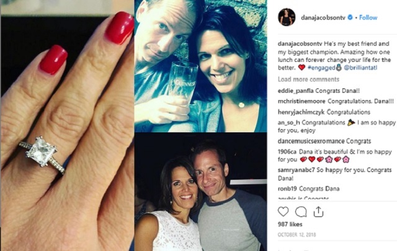Open the @brilliantatl mention
This screenshot has width=397, height=251.
(360, 67)
